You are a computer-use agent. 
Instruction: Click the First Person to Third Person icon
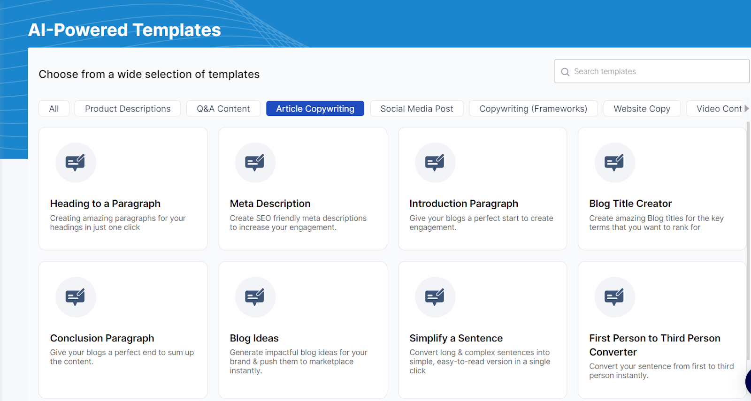(614, 297)
